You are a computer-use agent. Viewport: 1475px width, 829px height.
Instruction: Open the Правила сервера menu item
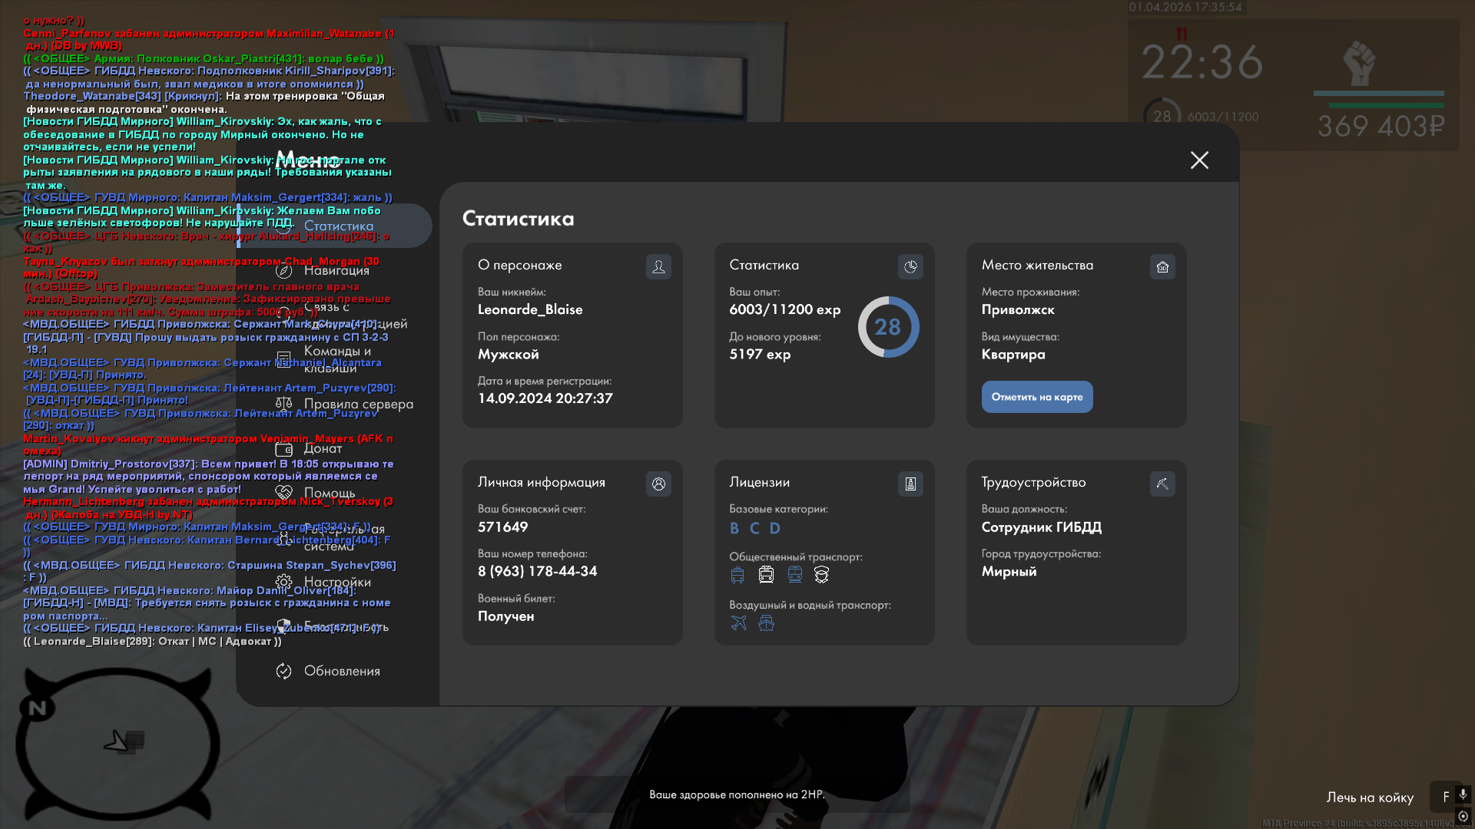click(x=358, y=404)
